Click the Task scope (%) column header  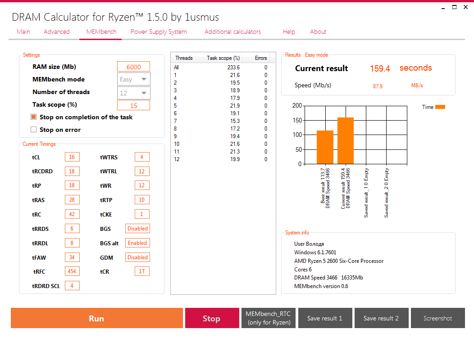point(220,58)
